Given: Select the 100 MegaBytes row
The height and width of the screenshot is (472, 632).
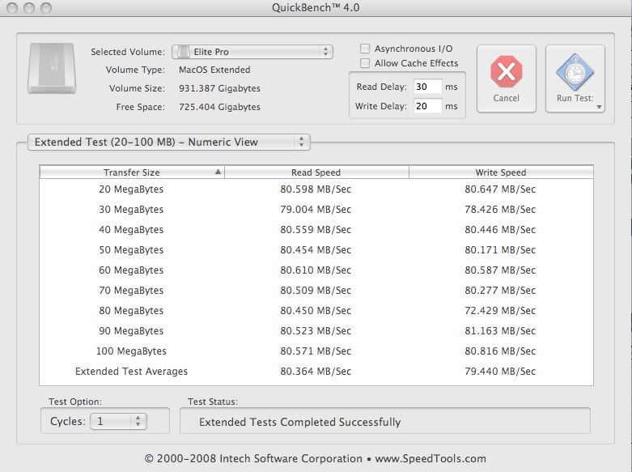Looking at the screenshot, I should pos(316,351).
